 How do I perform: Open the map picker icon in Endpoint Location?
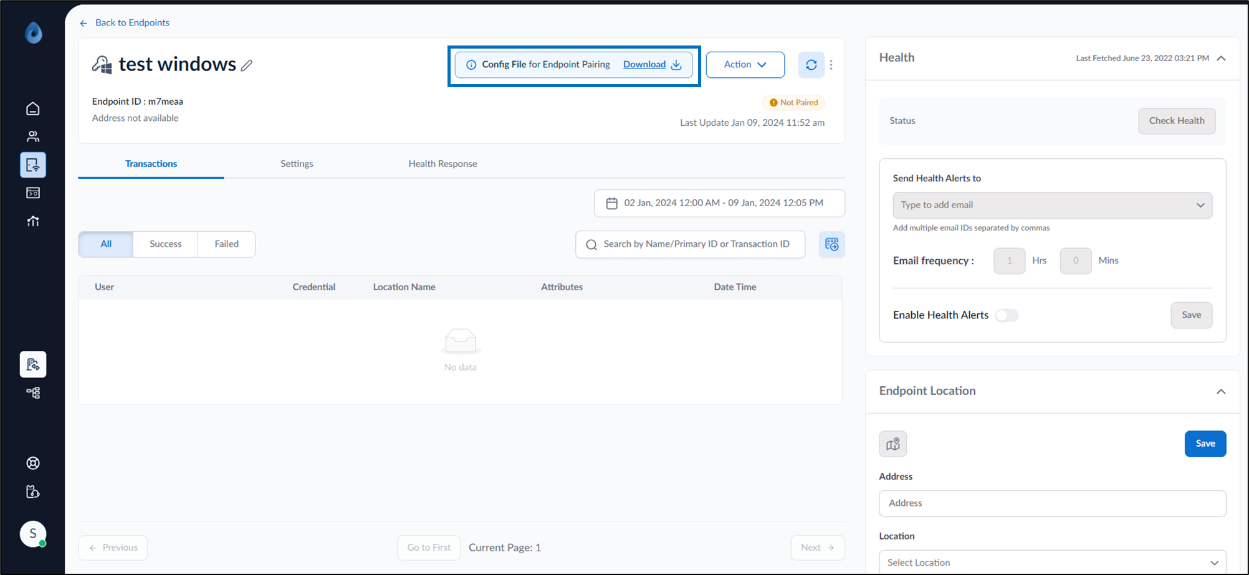893,444
